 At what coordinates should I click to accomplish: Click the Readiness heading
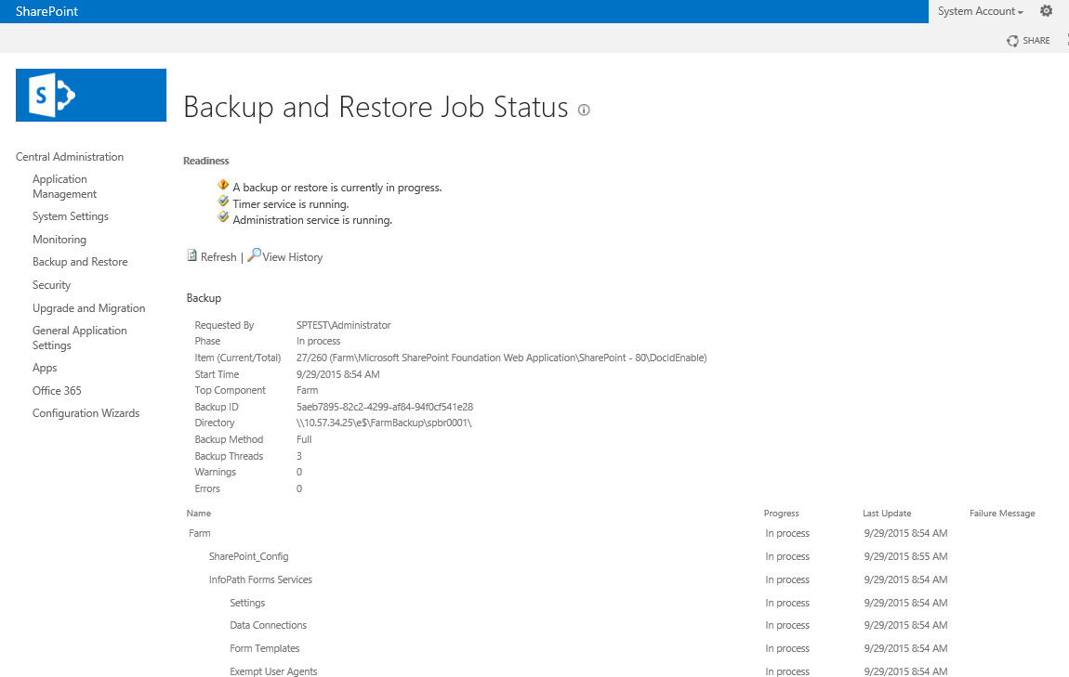205,161
